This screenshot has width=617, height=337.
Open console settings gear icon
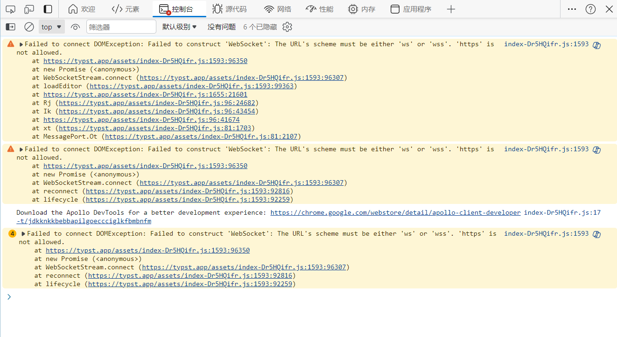(287, 27)
